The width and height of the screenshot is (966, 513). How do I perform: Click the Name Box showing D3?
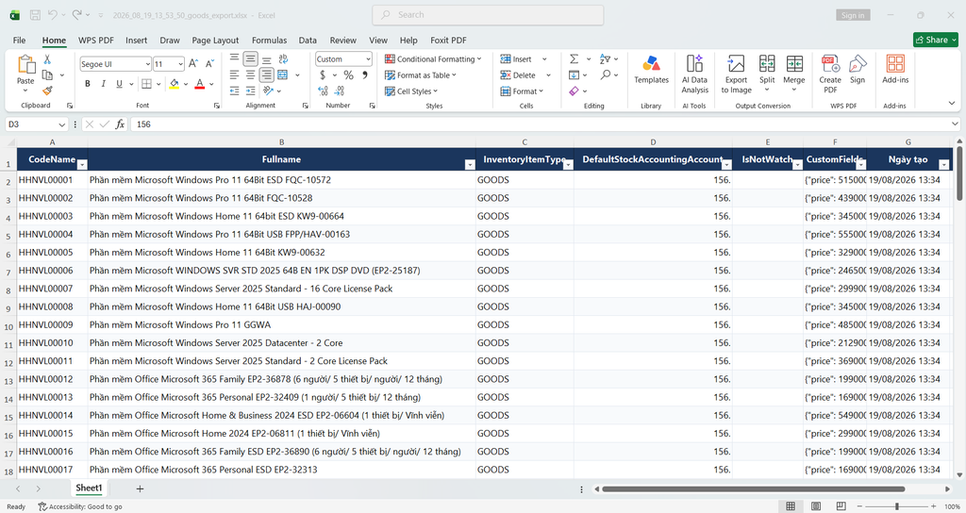click(x=36, y=124)
